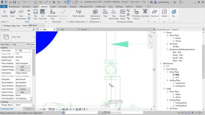Open the Floor Plan type selector dropdown
The image size is (205, 115).
(x=34, y=37)
